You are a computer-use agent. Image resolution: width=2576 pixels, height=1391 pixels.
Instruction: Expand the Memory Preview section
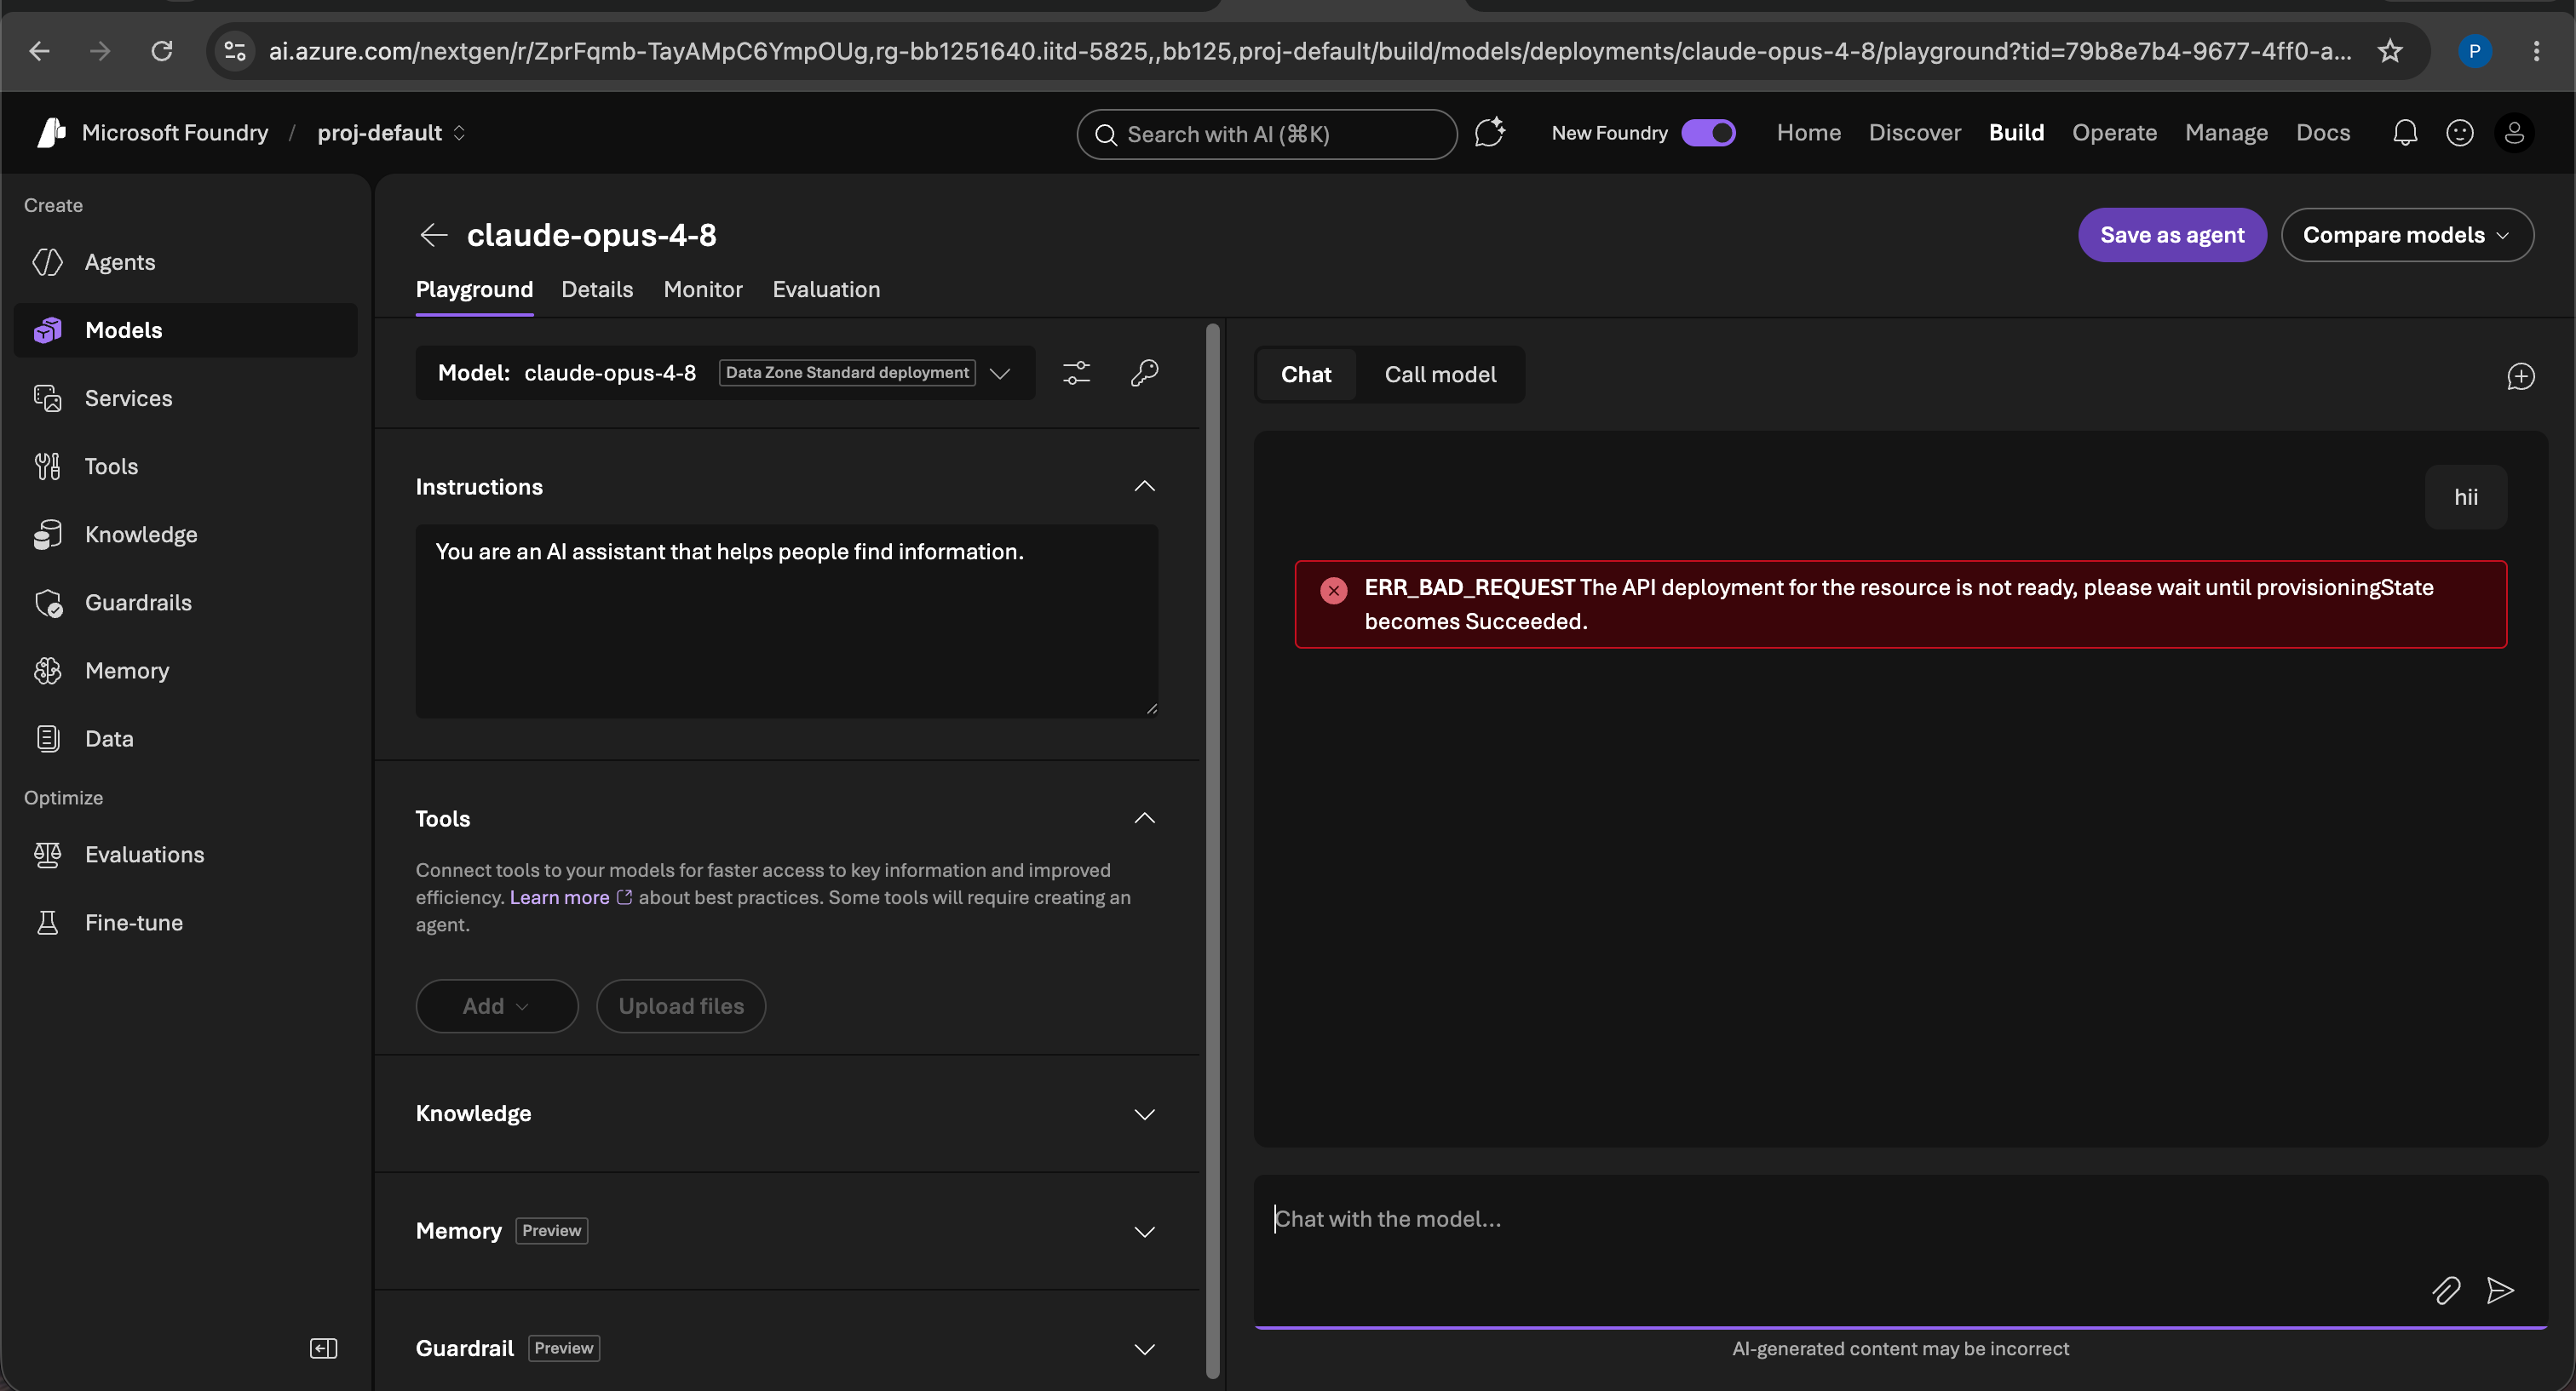1144,1231
